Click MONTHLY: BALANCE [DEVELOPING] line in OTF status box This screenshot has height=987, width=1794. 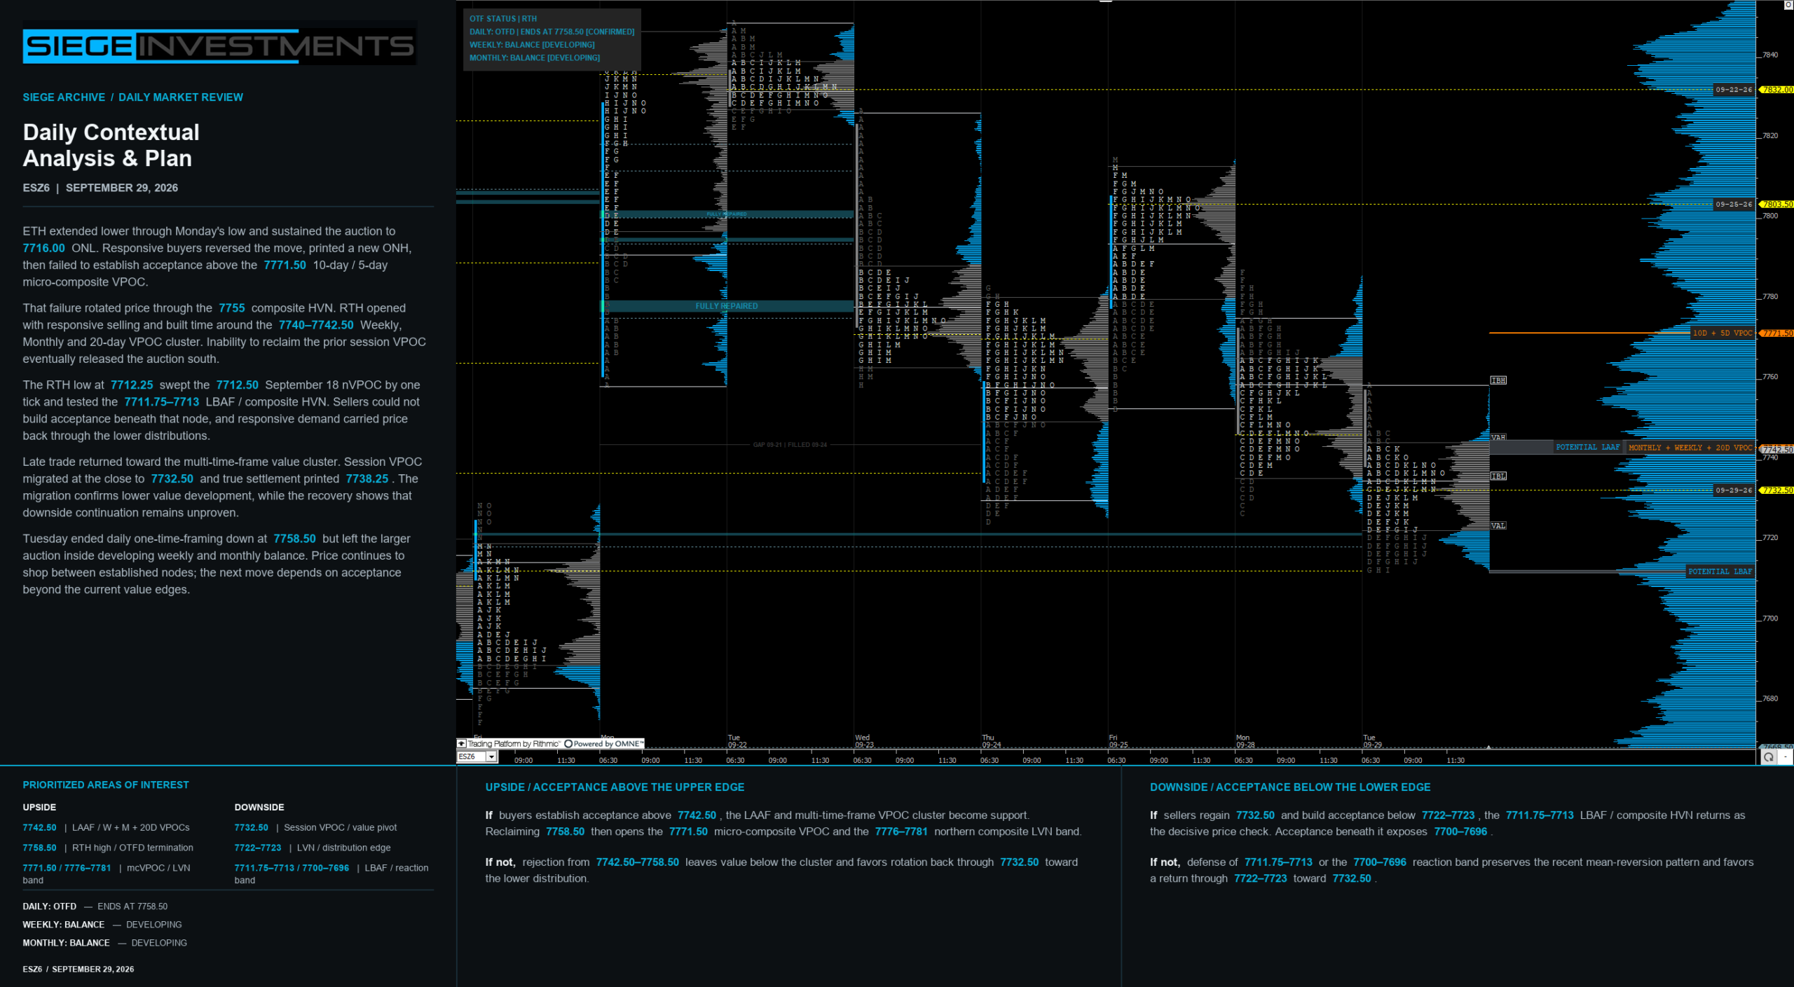tap(535, 58)
